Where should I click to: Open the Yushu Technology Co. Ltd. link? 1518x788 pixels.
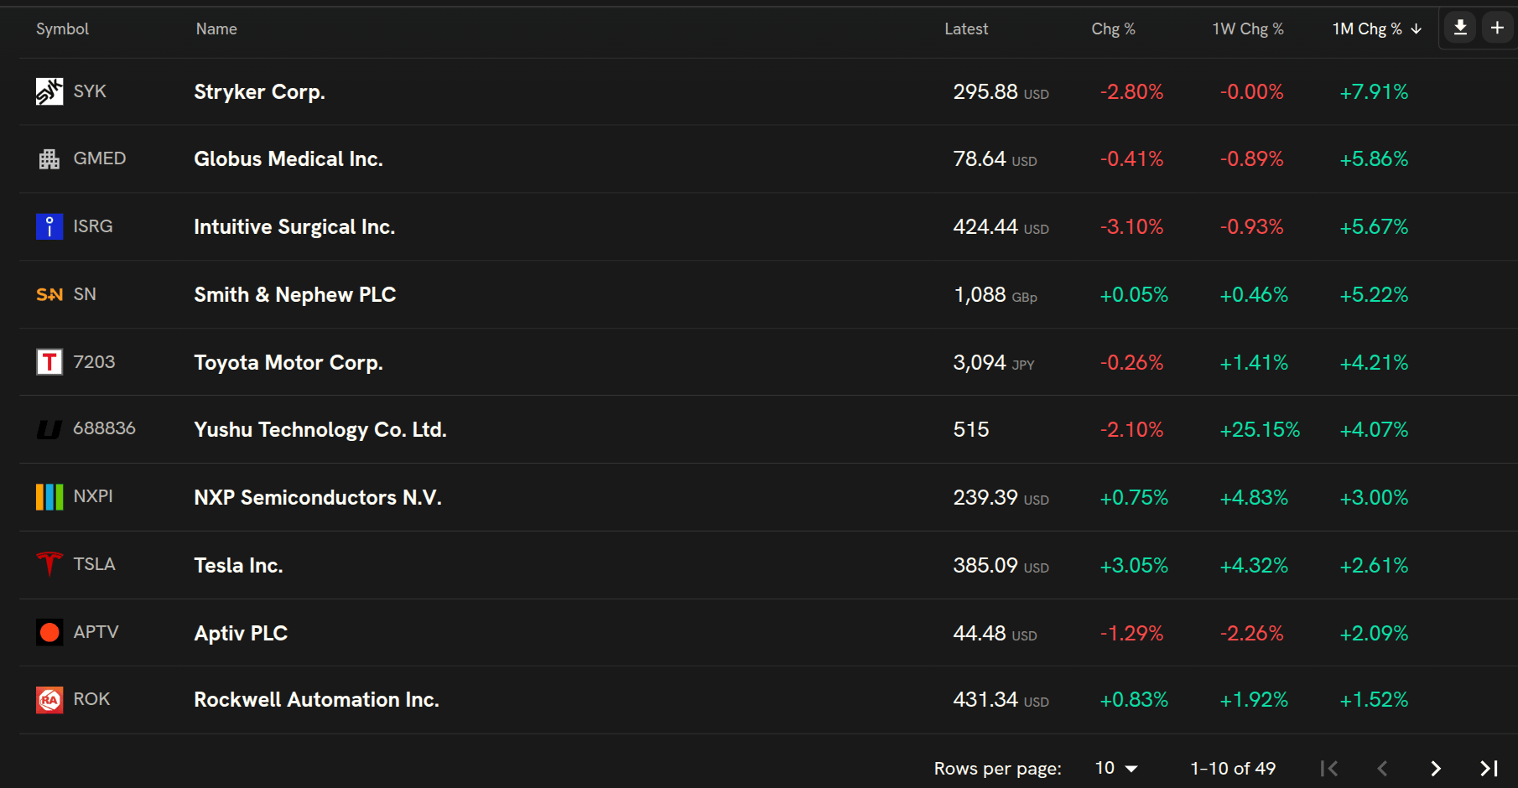tap(320, 429)
